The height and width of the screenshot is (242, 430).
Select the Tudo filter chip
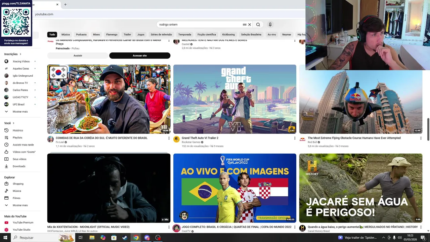(x=52, y=35)
